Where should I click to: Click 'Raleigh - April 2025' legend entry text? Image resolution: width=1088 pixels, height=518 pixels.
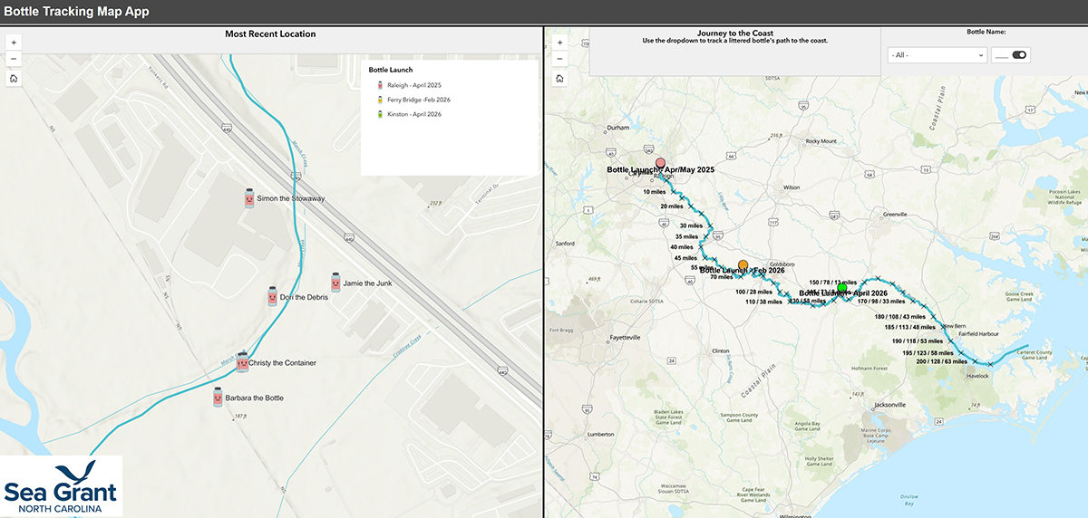pyautogui.click(x=414, y=84)
